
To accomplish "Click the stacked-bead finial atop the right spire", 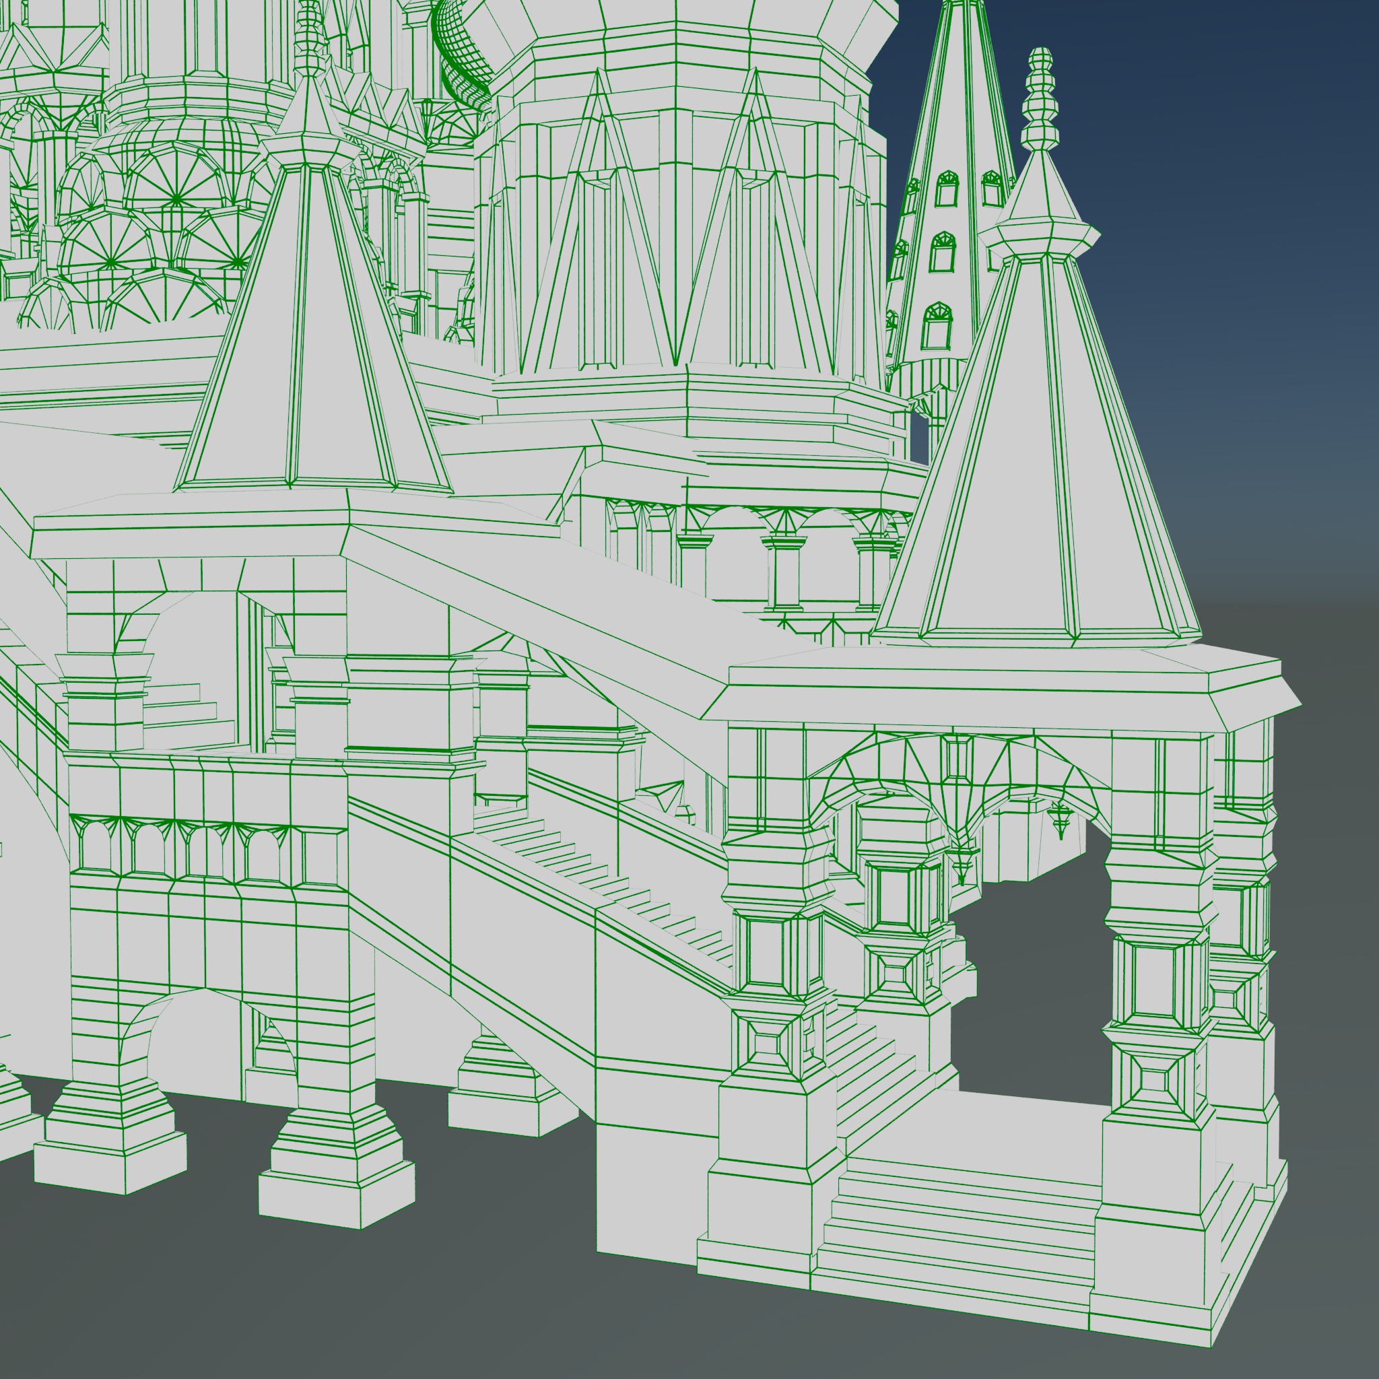I will [x=1041, y=96].
